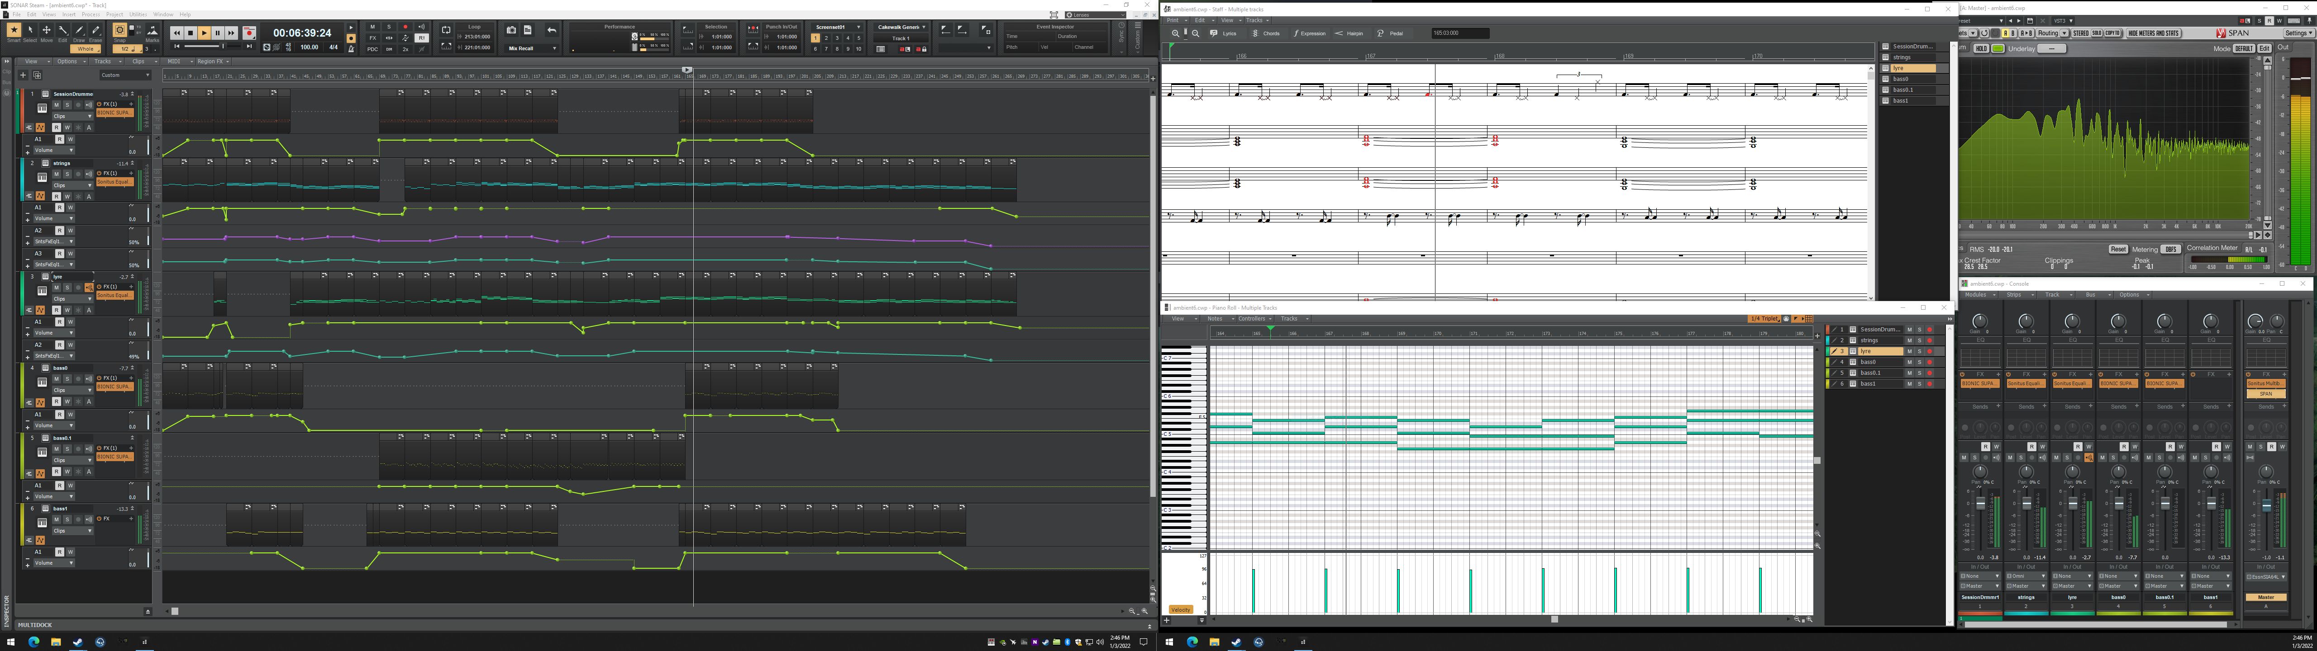Toggle the Loop on/off button

(x=446, y=31)
